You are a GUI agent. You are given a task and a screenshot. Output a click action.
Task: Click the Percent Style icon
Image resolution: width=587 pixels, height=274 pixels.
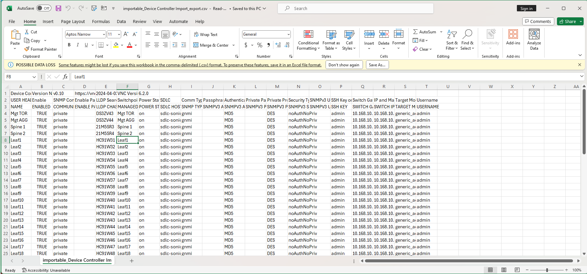tap(259, 45)
